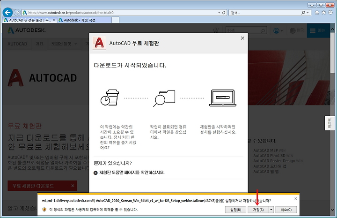Viewport: 337px width, 218px height.
Task: Open the address bar history dropdown arrow
Action: pyautogui.click(x=219, y=13)
